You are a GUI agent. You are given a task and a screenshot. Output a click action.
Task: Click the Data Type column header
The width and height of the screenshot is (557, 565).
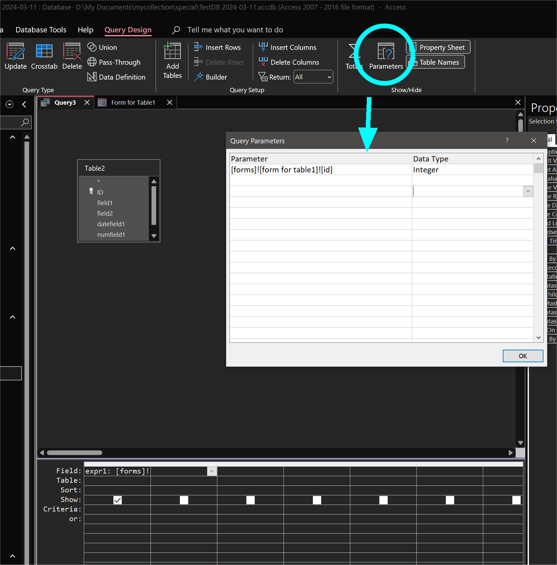(472, 159)
